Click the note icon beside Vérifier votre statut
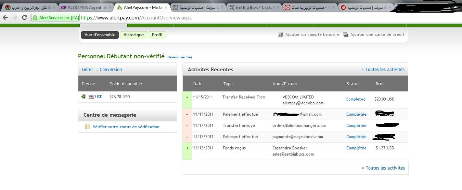462x190 pixels. (x=87, y=127)
